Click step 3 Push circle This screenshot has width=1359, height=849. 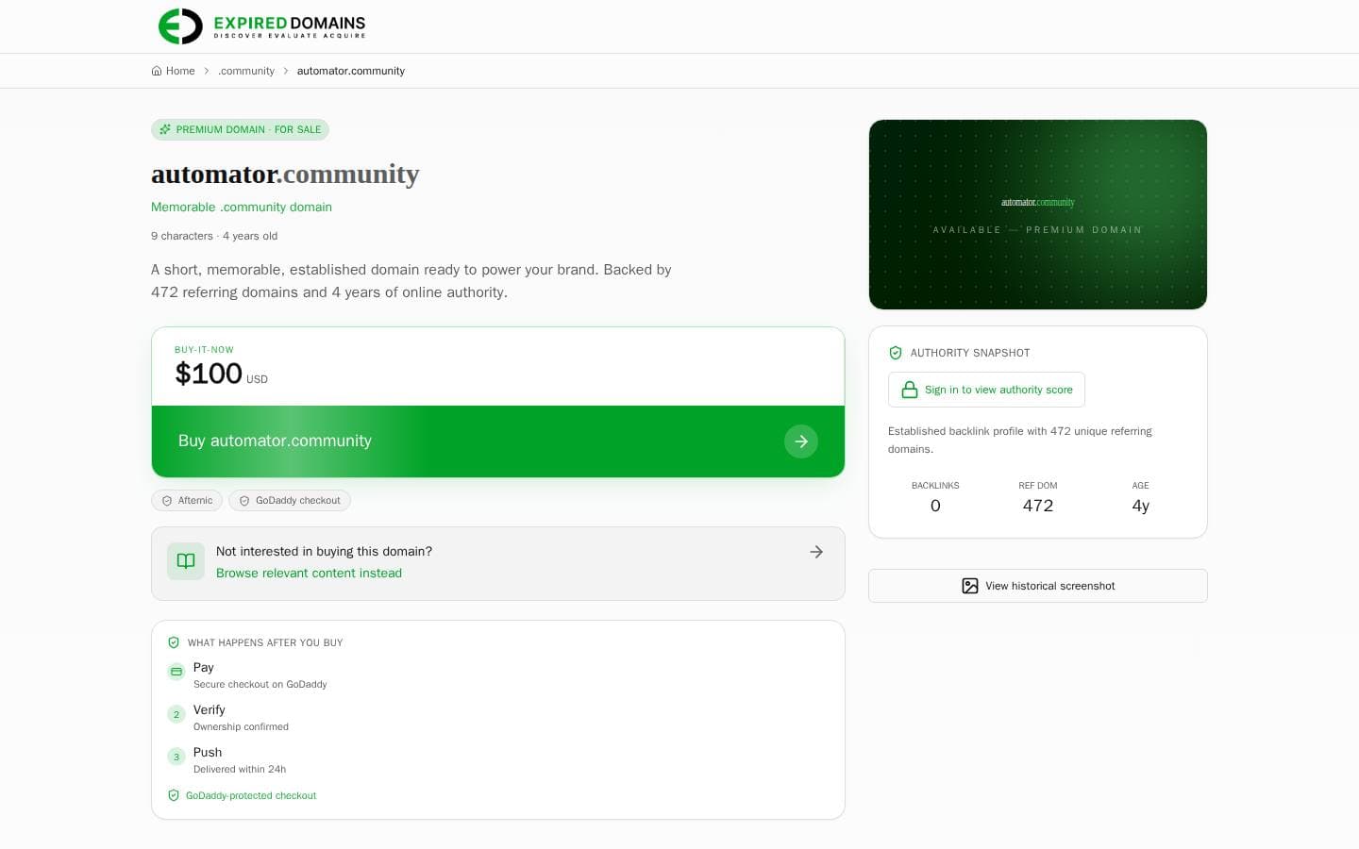pos(176,757)
